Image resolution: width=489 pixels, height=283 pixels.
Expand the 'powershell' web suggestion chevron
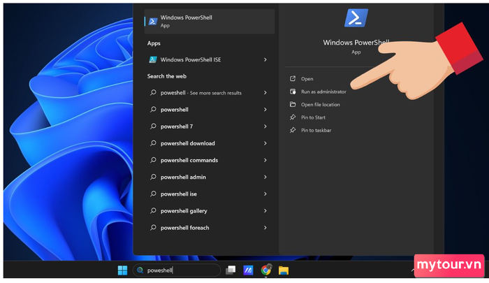pyautogui.click(x=265, y=110)
